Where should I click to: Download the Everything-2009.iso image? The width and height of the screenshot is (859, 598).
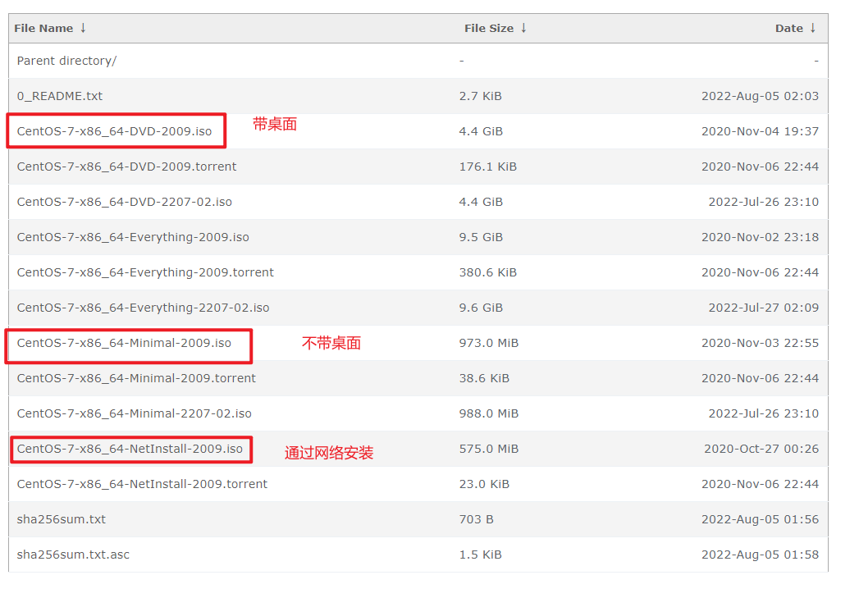point(133,237)
